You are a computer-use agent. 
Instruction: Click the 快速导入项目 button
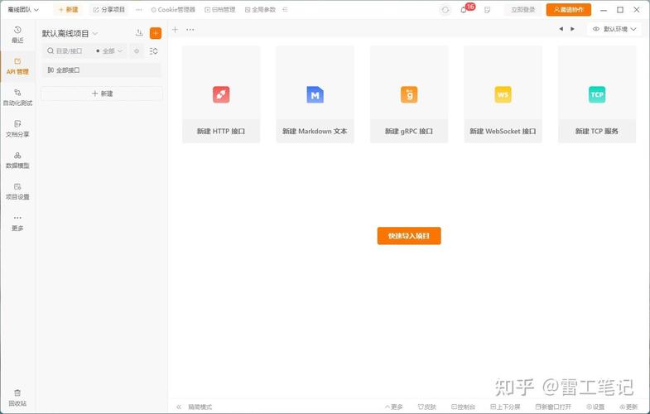tap(409, 236)
